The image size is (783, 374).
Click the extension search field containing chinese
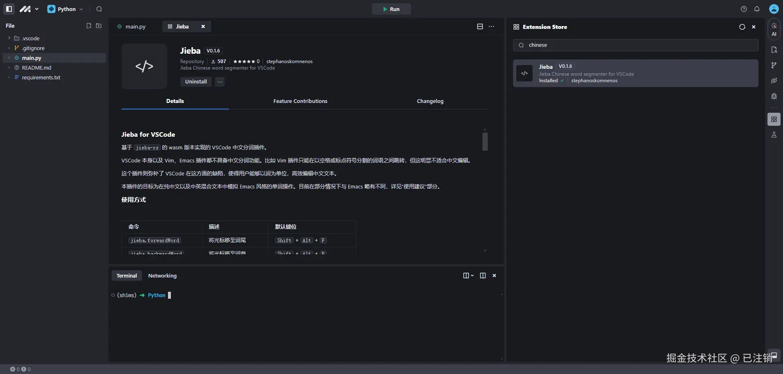pos(635,45)
